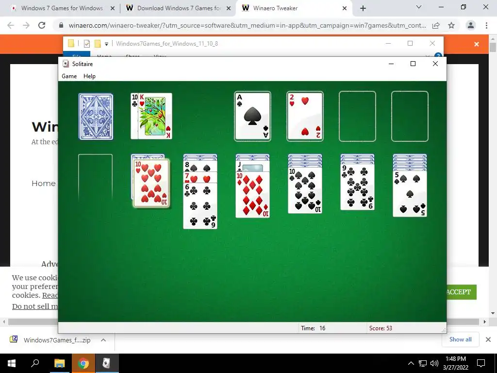This screenshot has height=373, width=497.
Task: Go back in Chrome
Action: coord(11,25)
